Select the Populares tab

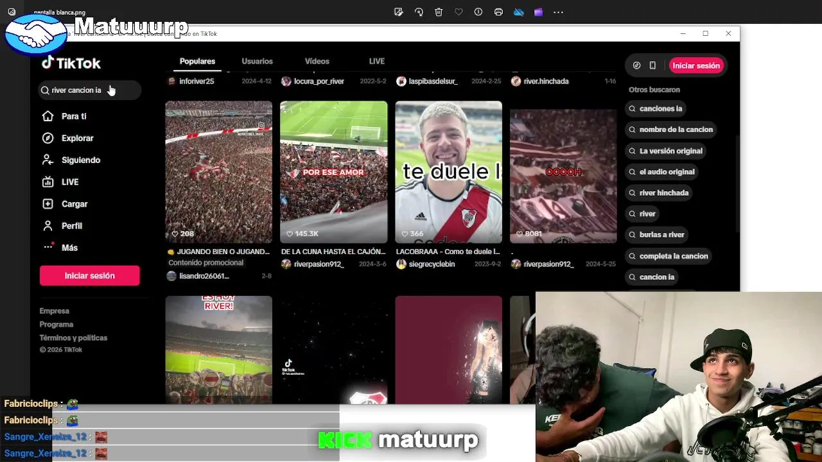click(x=197, y=62)
